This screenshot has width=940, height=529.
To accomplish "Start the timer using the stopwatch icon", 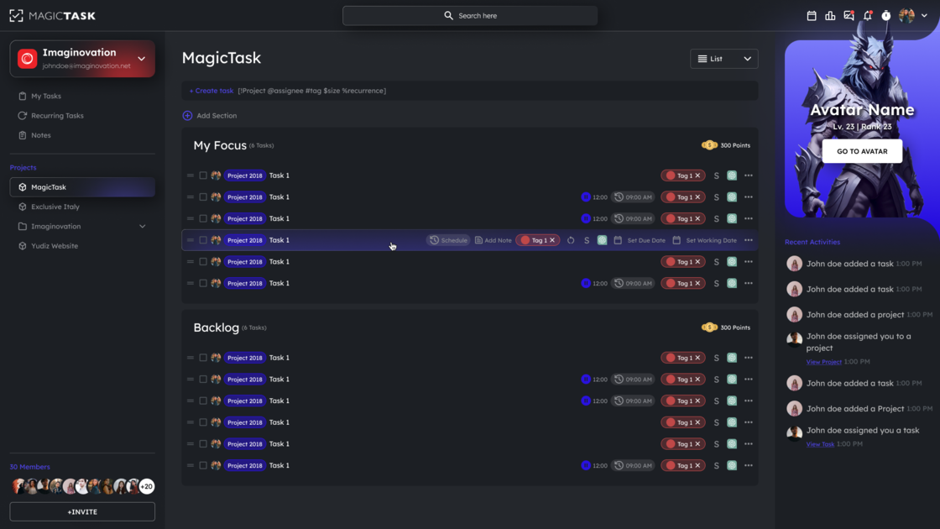I will point(886,15).
